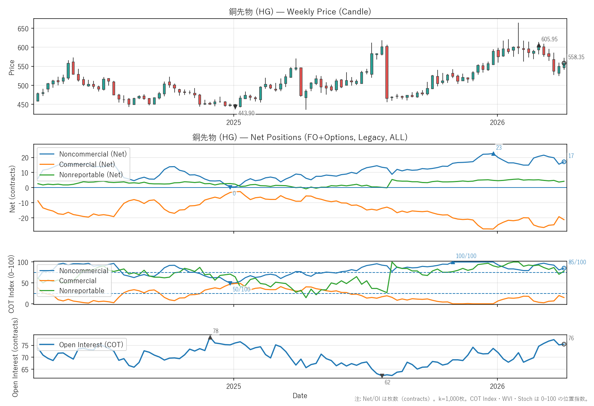Select the latest price circle marker at 558.35
The height and width of the screenshot is (406, 594).
564,63
